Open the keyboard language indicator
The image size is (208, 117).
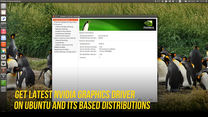click(180, 1)
